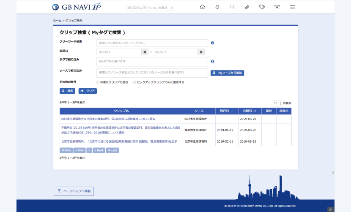351x212 pixels.
Task: Sort table by 発行日 column header
Action: [227, 111]
